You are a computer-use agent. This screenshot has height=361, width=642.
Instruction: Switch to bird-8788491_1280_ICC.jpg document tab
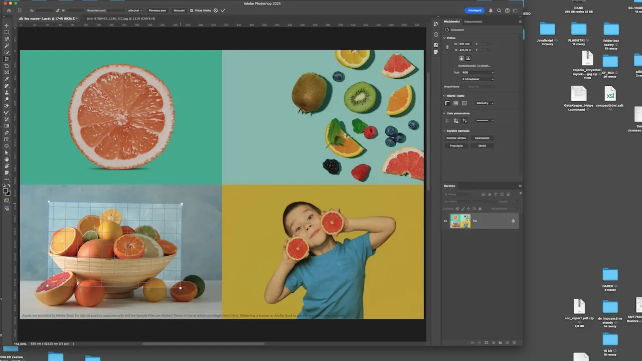(121, 19)
